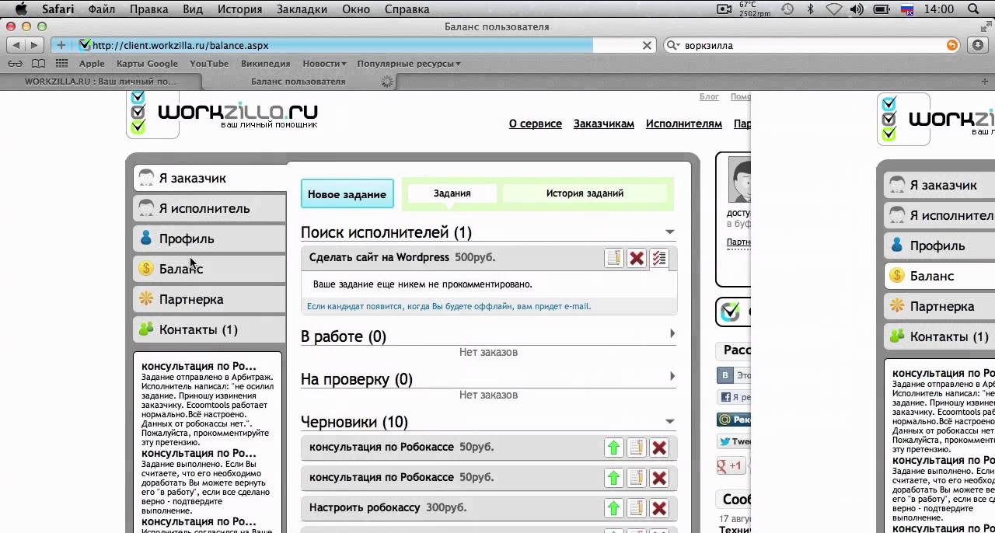
Task: Open the volume menu bar icon
Action: (x=857, y=9)
